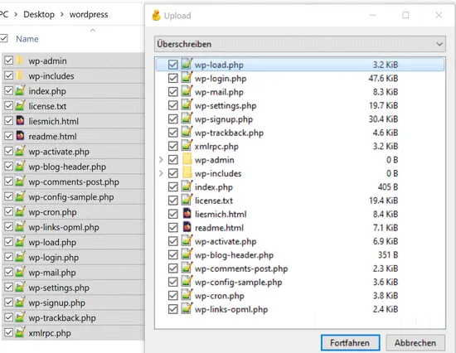Click Fortfahren to continue the upload

350,343
